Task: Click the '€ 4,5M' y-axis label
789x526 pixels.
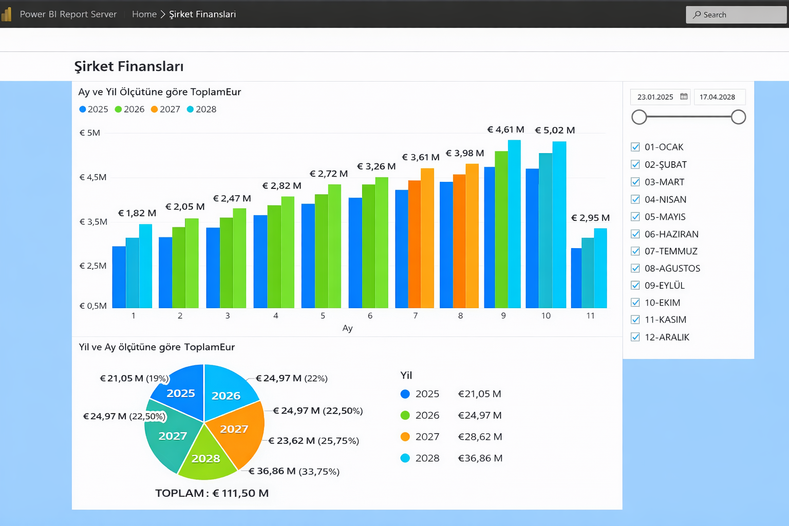Action: pyautogui.click(x=93, y=178)
